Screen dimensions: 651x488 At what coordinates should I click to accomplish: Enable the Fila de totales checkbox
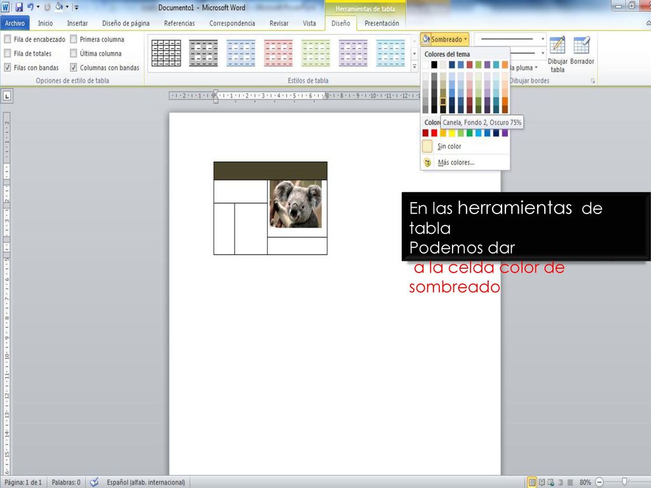[x=8, y=53]
